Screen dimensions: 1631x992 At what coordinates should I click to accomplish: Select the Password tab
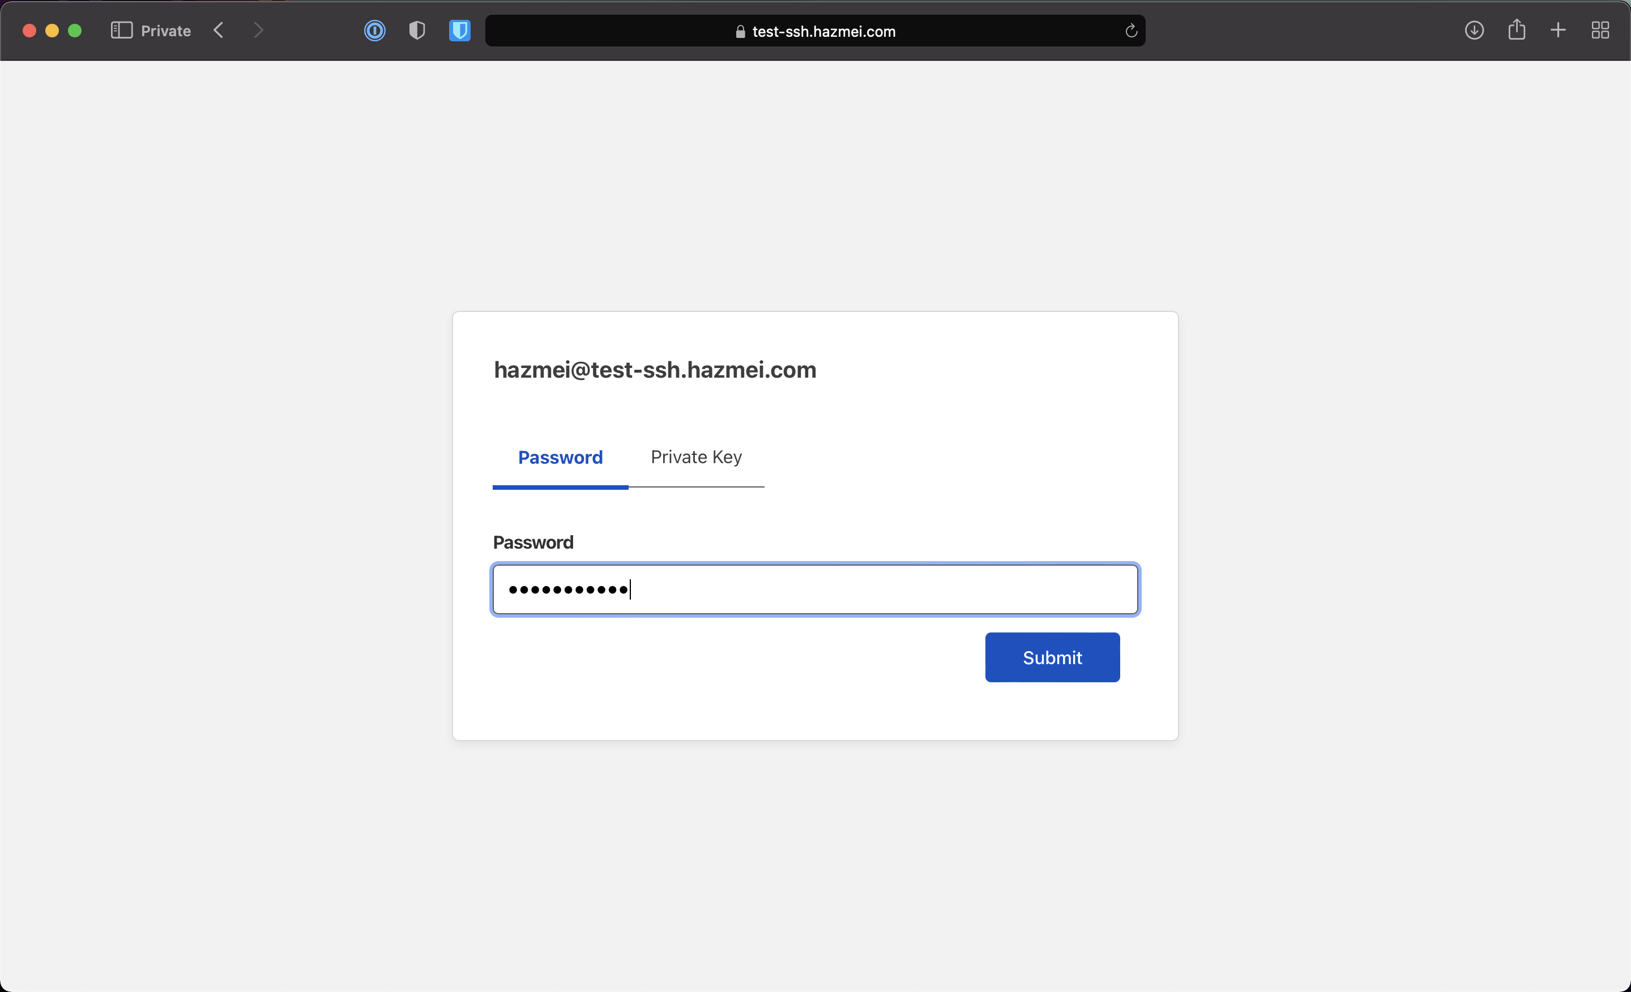tap(560, 457)
